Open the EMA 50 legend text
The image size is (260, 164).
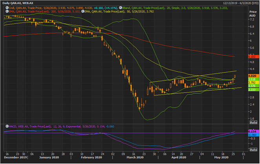coord(119,11)
